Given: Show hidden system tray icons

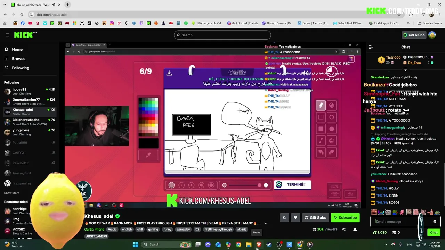Looking at the screenshot, I should coord(385,244).
